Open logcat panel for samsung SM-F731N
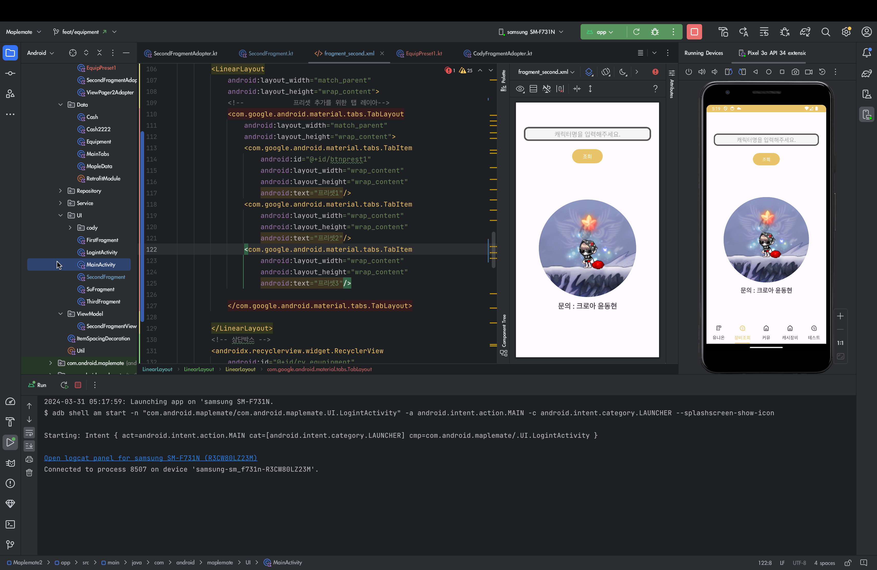Image resolution: width=877 pixels, height=570 pixels. pos(150,458)
